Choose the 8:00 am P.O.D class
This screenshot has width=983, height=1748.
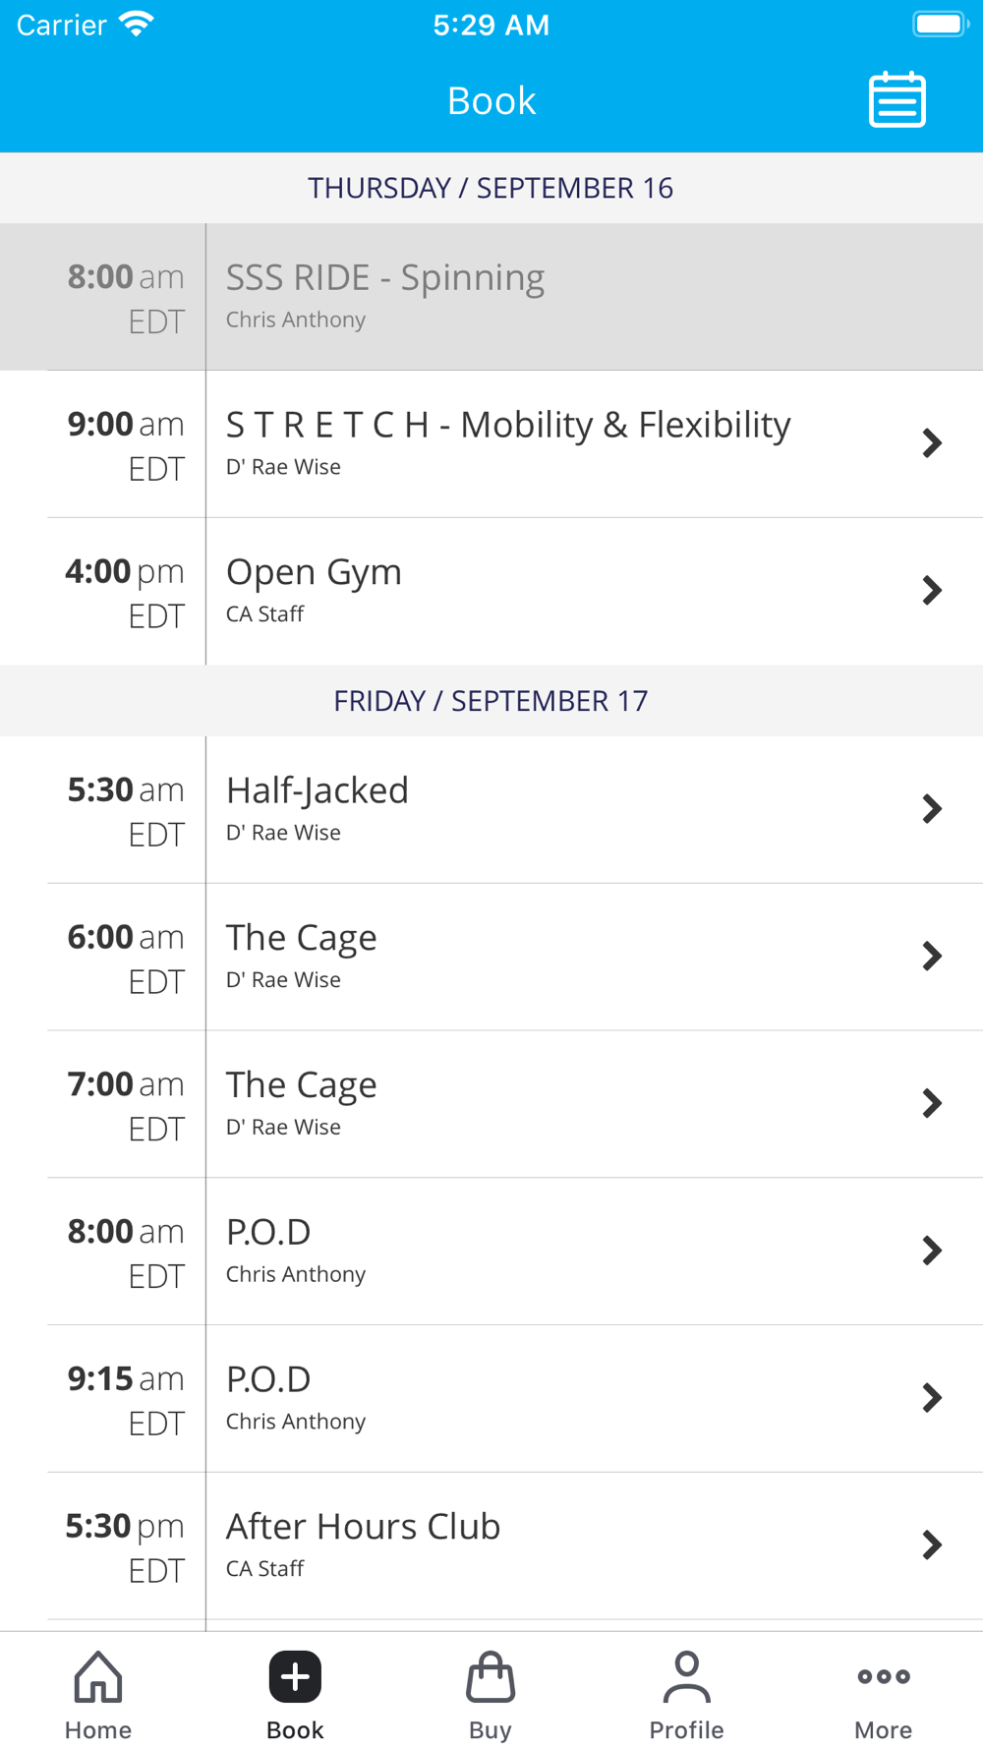pos(491,1251)
